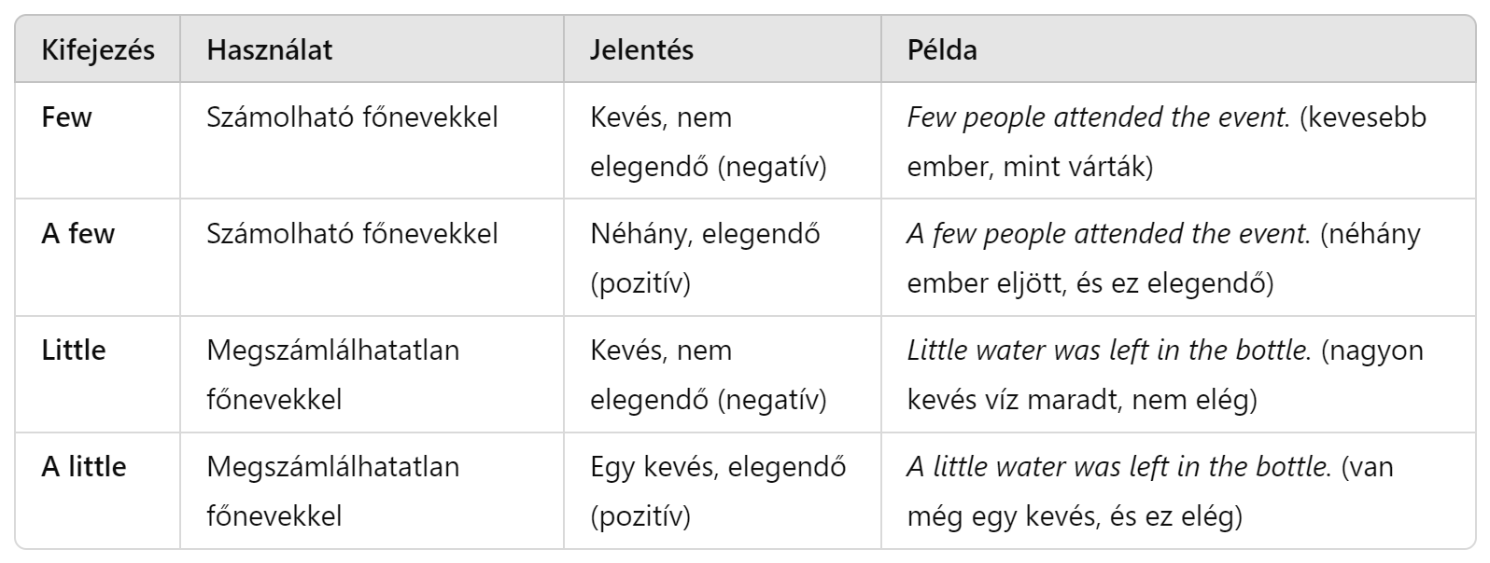Select the bold "A little" expression cell
1490x563 pixels.
pyautogui.click(x=84, y=466)
